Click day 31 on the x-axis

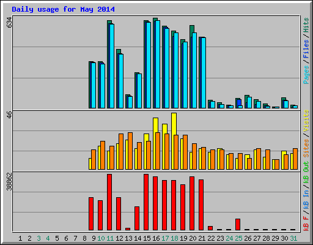coord(293,238)
